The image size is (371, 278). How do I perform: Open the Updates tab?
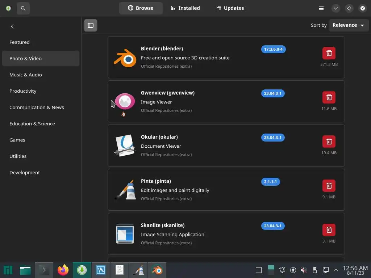pyautogui.click(x=230, y=8)
